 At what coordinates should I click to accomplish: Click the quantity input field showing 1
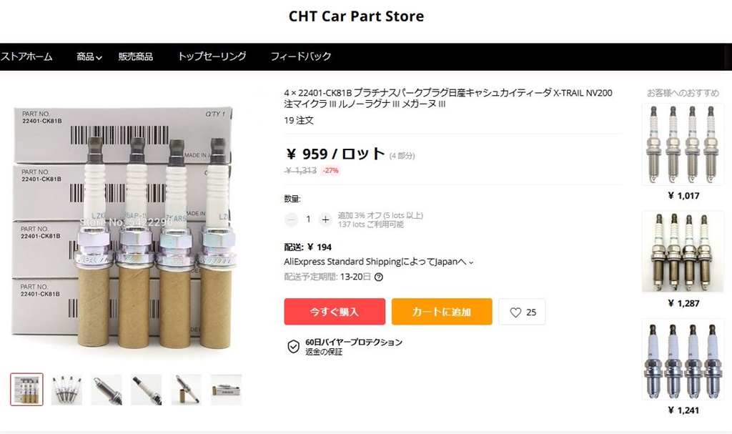coord(308,219)
